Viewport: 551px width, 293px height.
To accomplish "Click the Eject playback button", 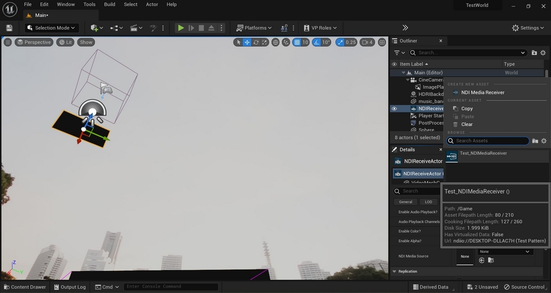I will [x=211, y=28].
